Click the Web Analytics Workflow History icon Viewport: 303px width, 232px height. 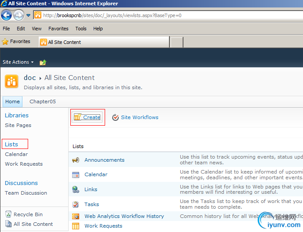[x=76, y=216]
